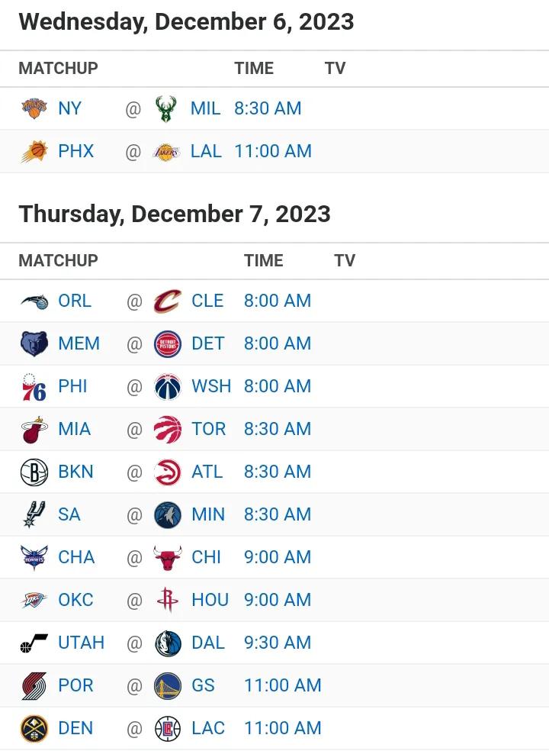549x751 pixels.
Task: Select the Detroit Pistons logo
Action: [168, 344]
